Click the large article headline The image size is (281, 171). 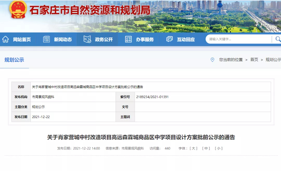(141, 137)
